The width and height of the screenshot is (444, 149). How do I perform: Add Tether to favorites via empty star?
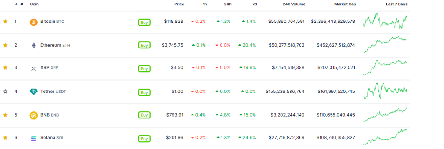[x=5, y=91]
